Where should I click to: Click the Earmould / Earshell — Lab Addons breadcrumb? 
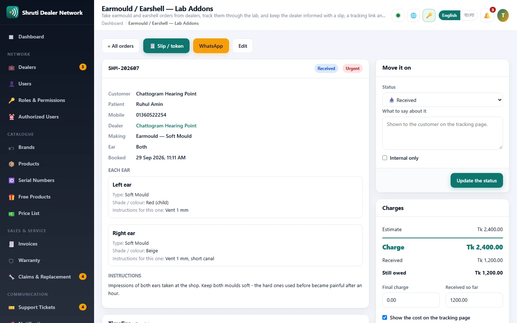163,23
